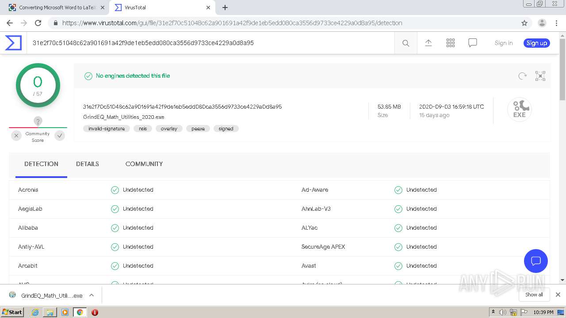Image resolution: width=566 pixels, height=318 pixels.
Task: Open the Chrome three-dot menu
Action: (x=556, y=23)
